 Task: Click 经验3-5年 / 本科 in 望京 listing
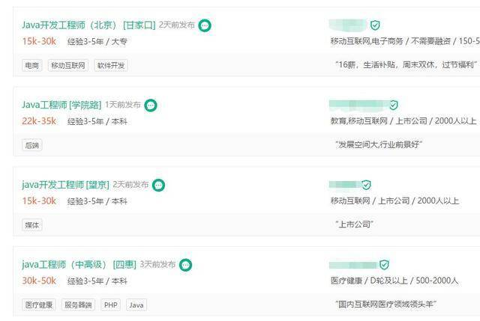click(97, 201)
